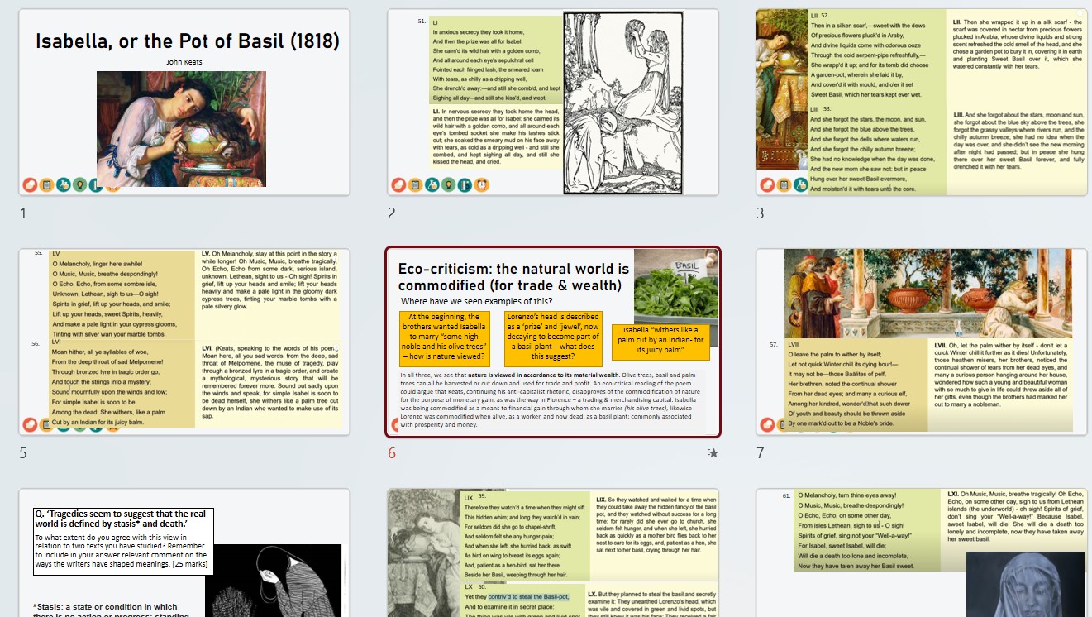Select the slide with stanza LXI and veiled statue
The height and width of the screenshot is (617, 1092).
click(922, 552)
